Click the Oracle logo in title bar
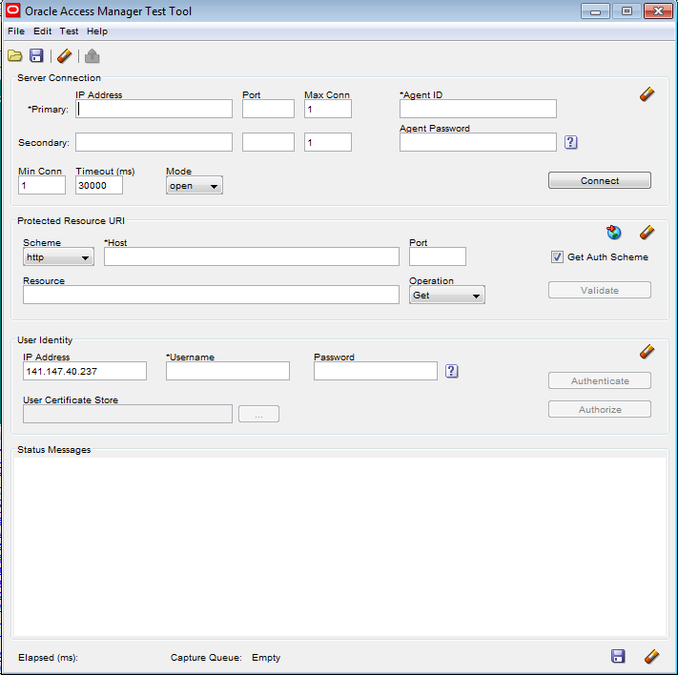This screenshot has height=675, width=678. (x=13, y=10)
